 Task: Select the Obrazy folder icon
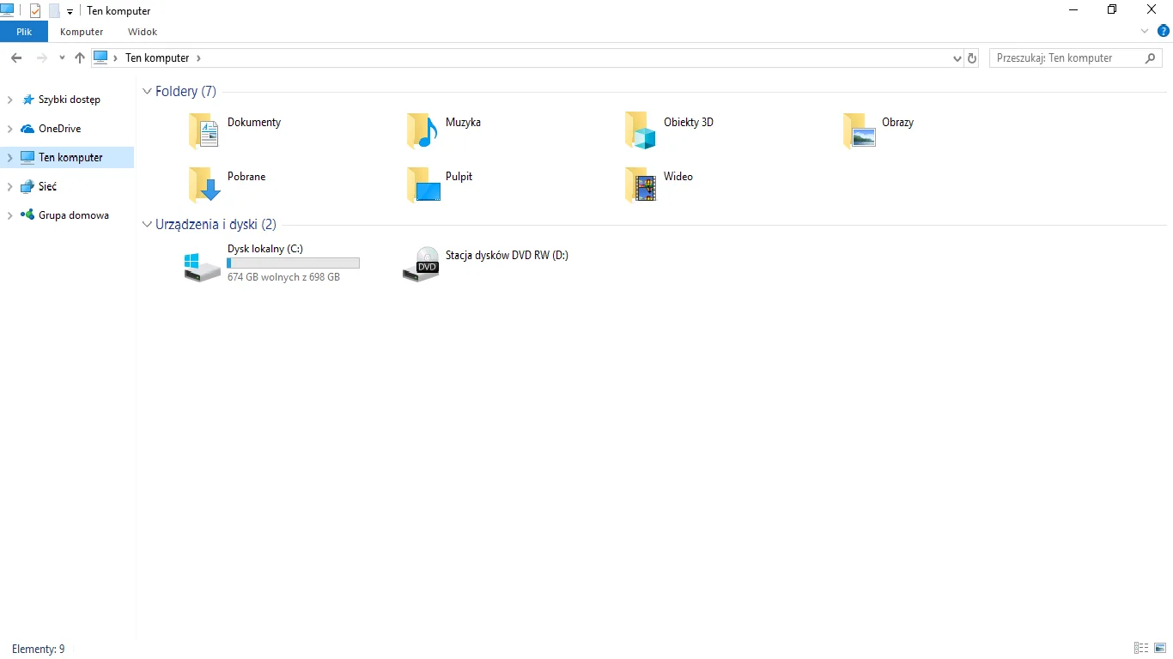(859, 131)
